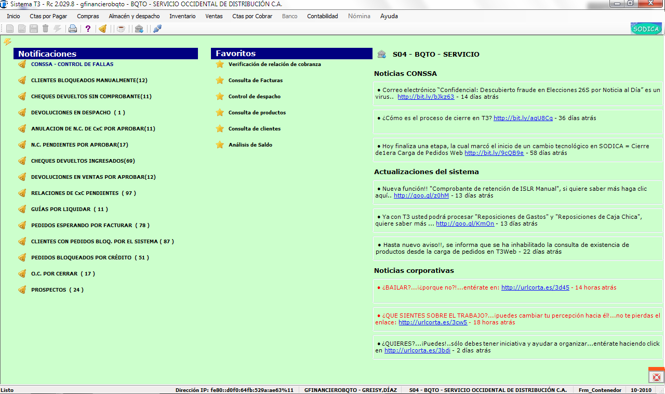Click the coffee cup toolbar icon

[121, 29]
